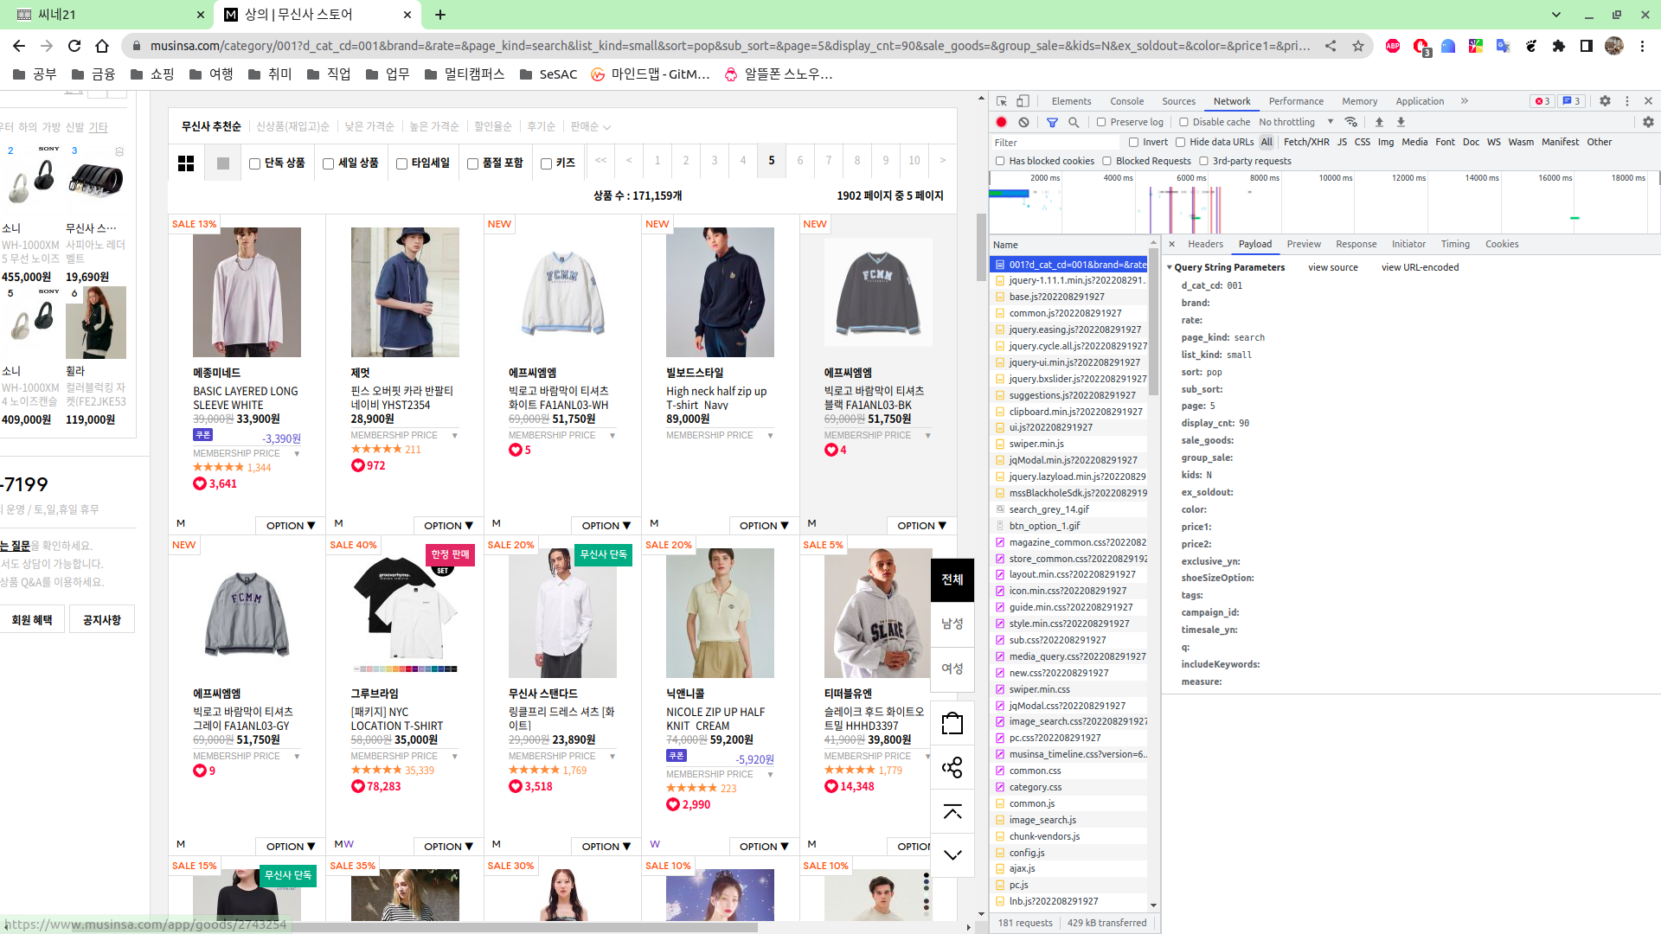This screenshot has height=934, width=1661.
Task: Expand the 판매순 sort dropdown
Action: pos(590,127)
